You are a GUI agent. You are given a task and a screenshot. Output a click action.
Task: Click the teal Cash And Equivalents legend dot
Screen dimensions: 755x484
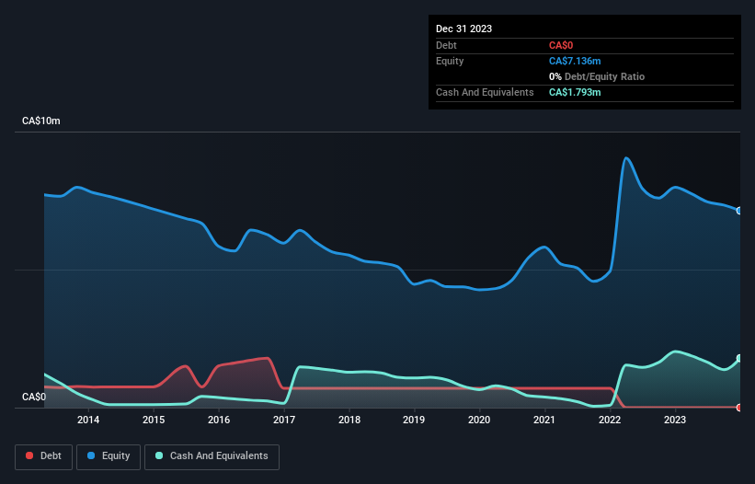point(159,455)
